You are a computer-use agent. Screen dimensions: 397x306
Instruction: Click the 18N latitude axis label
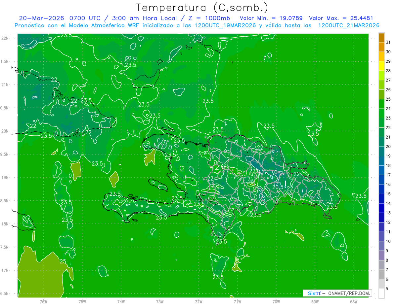click(x=5, y=224)
